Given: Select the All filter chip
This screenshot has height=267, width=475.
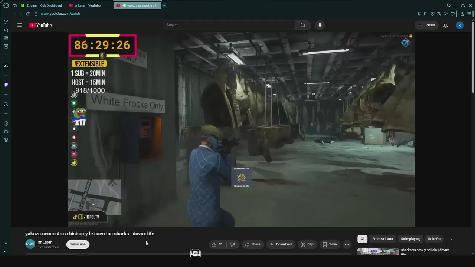Looking at the screenshot, I should tap(363, 239).
